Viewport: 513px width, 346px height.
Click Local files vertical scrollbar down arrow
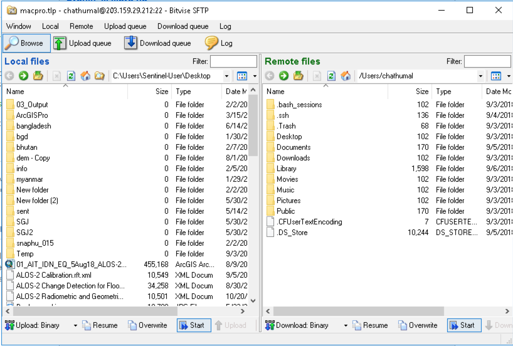point(253,301)
